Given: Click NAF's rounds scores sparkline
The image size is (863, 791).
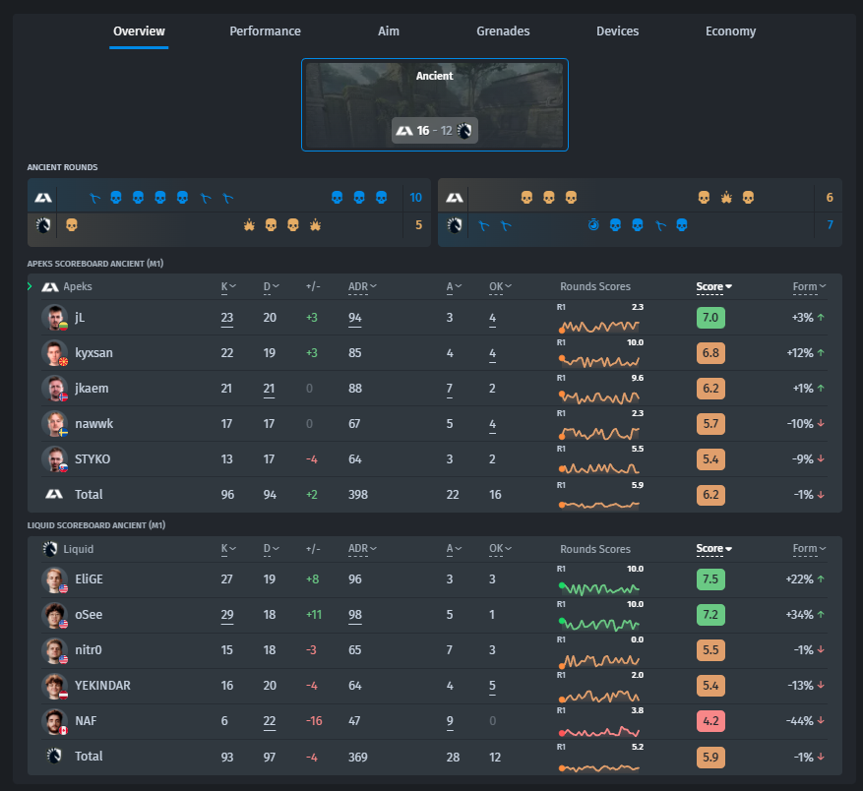Looking at the screenshot, I should pyautogui.click(x=599, y=731).
